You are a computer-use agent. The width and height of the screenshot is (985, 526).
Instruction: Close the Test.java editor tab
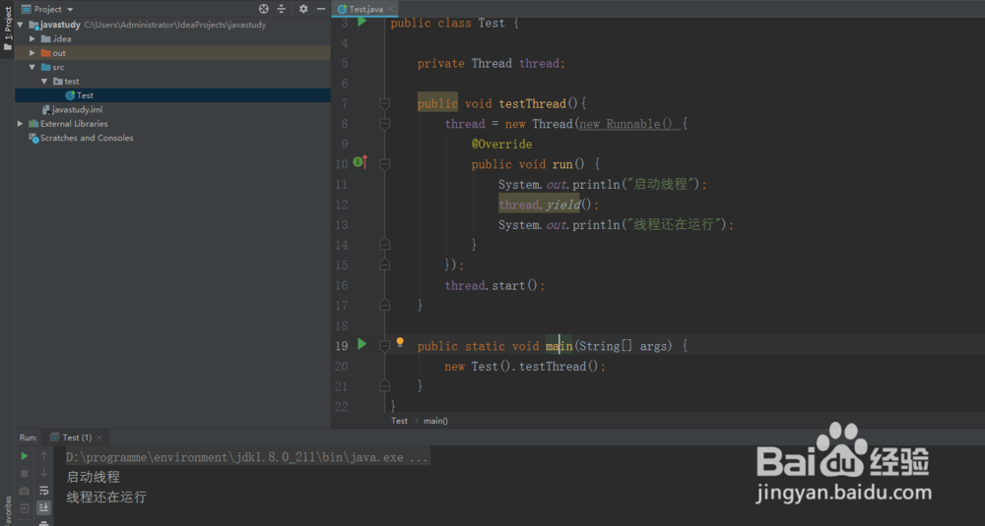coord(390,9)
